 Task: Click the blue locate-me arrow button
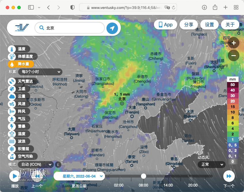[112, 28]
